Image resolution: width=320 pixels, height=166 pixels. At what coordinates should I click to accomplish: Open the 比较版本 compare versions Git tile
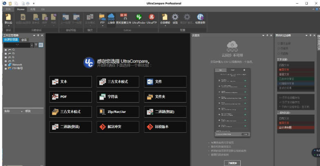(165, 127)
